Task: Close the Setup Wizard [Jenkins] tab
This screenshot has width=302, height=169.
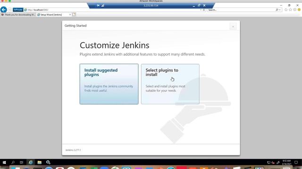Action: 70,15
